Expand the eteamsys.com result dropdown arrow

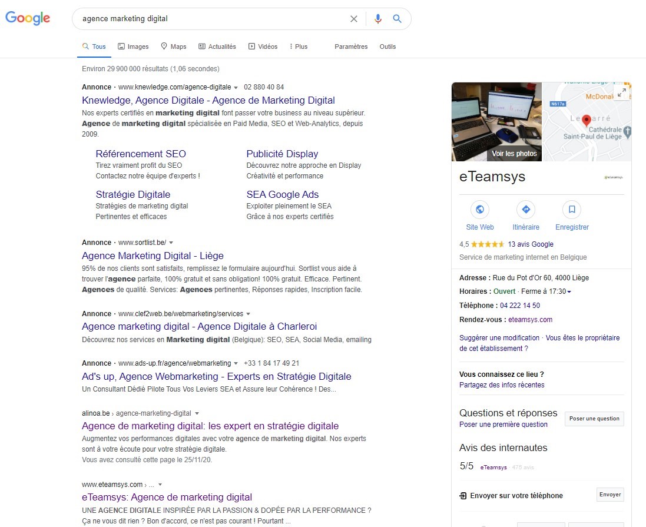pos(160,485)
